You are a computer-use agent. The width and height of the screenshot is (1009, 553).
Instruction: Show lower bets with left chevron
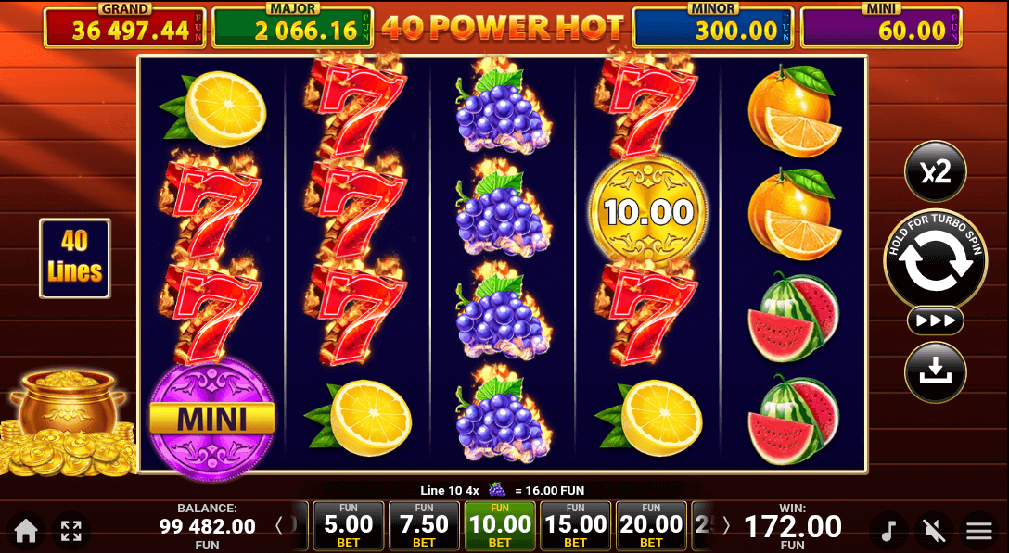tap(279, 526)
